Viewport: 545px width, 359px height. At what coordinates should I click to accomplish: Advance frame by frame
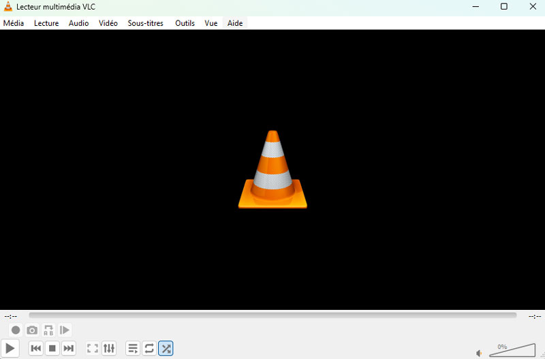(65, 330)
